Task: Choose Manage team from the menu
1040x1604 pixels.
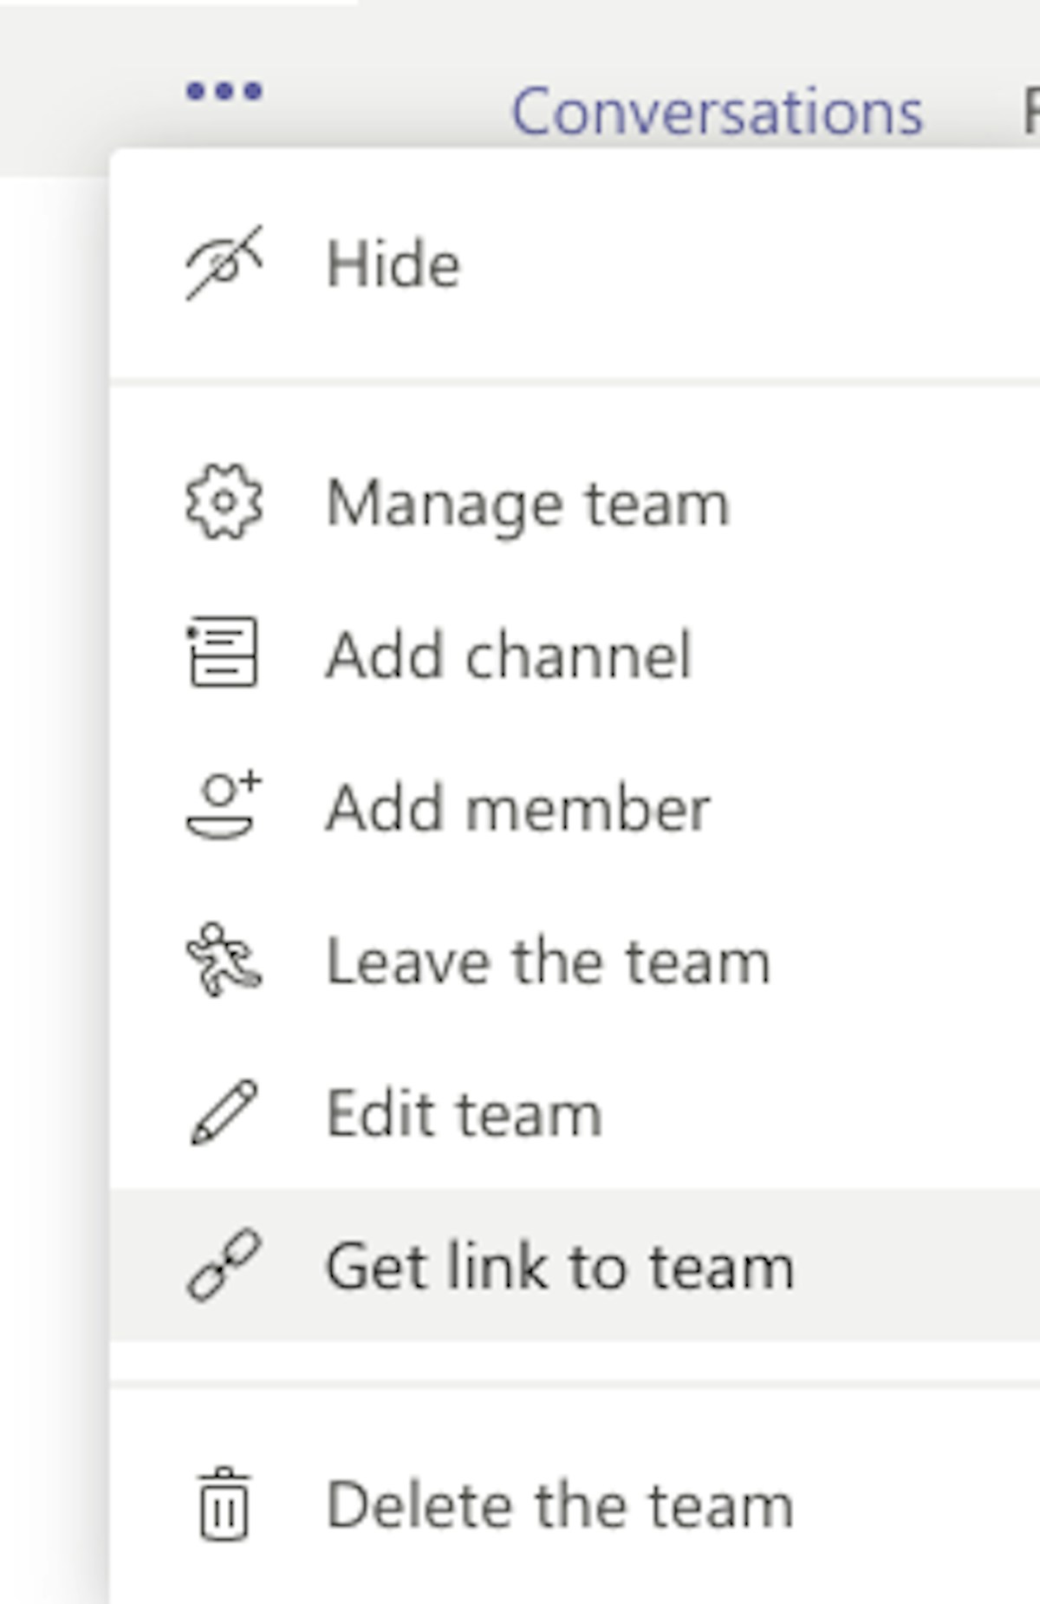Action: coord(527,503)
